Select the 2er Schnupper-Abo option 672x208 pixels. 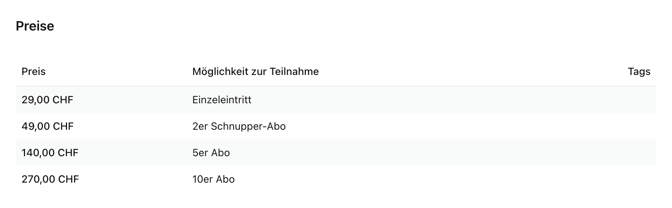coord(239,126)
